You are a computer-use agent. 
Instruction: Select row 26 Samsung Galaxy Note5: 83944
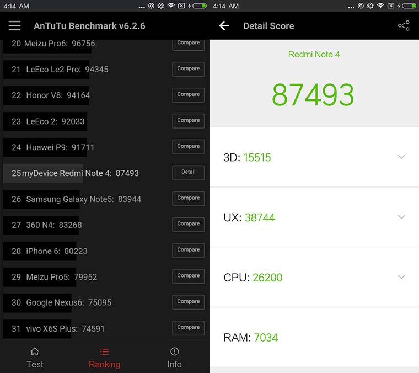104,199
